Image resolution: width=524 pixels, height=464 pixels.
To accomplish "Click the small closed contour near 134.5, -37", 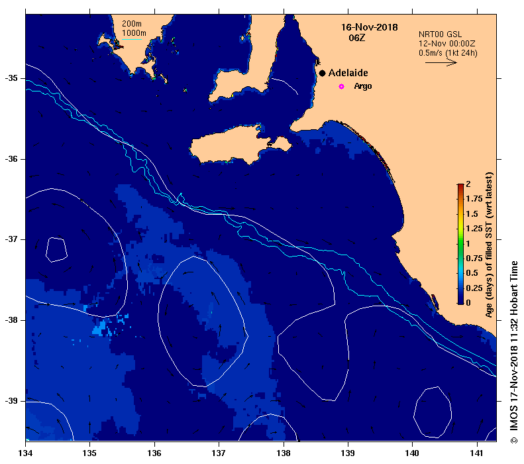I will (56, 250).
